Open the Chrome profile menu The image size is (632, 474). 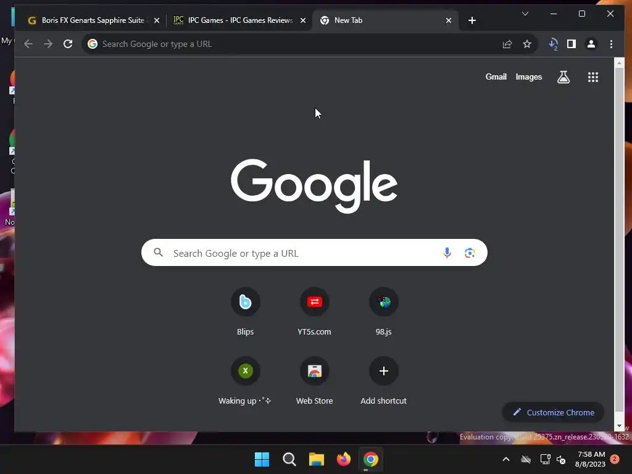(x=591, y=44)
